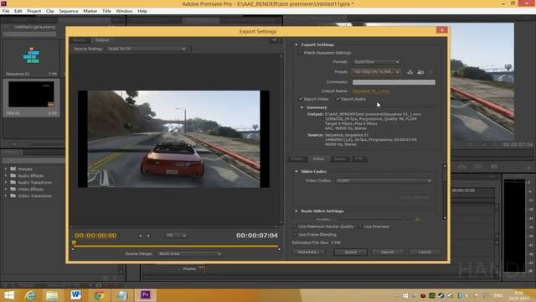Toggle Match Sequence Settings checkbox
The width and height of the screenshot is (536, 302).
tap(301, 53)
